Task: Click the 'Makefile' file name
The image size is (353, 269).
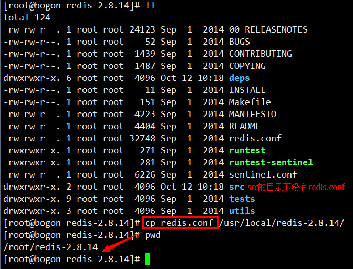Action: [x=250, y=102]
